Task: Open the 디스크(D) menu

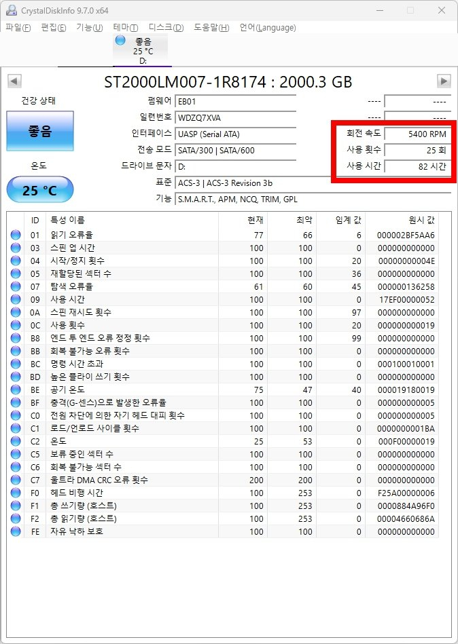Action: (x=166, y=28)
